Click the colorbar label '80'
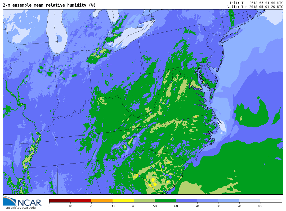Screen dimensions: 286x211 218,206
